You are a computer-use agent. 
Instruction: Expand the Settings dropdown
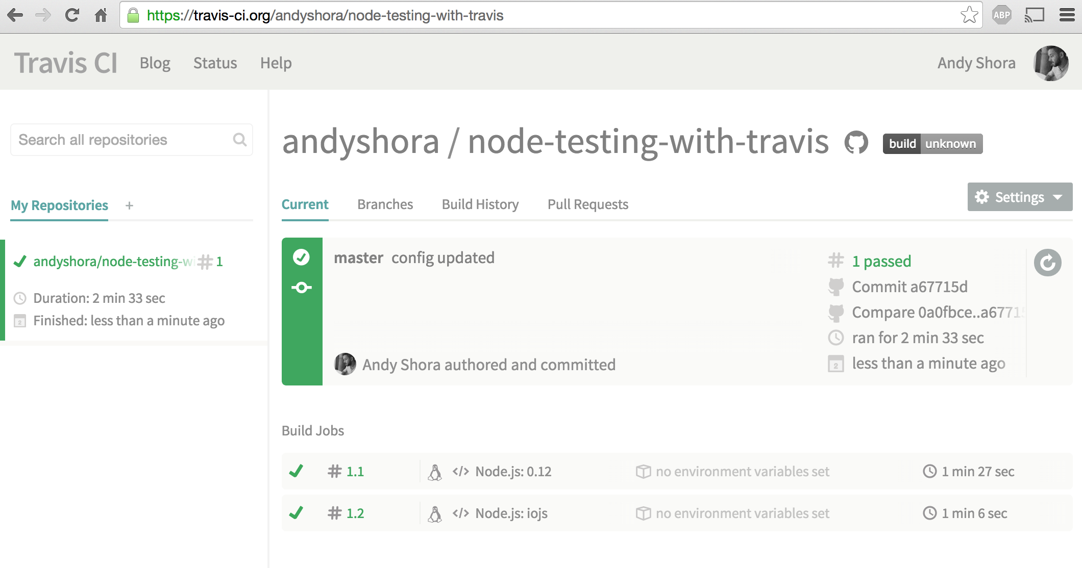pos(1019,197)
